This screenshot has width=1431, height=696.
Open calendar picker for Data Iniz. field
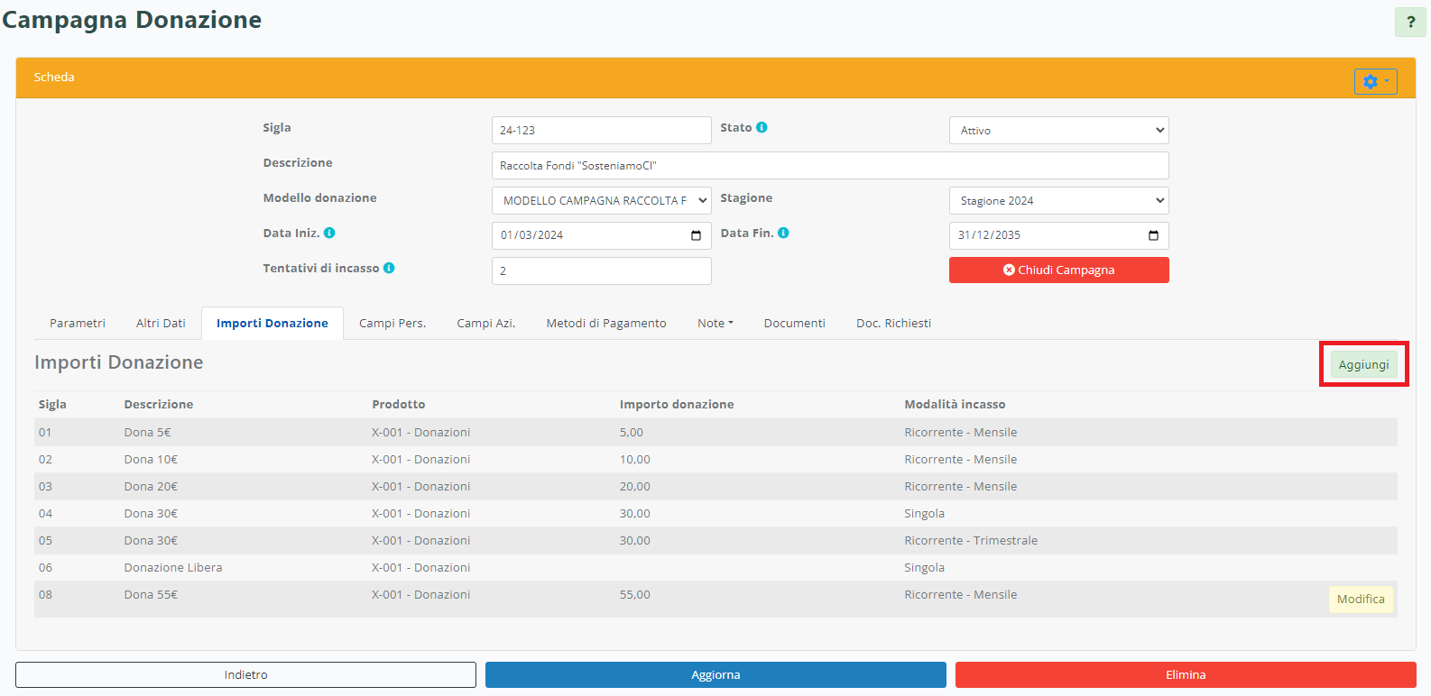pyautogui.click(x=696, y=235)
